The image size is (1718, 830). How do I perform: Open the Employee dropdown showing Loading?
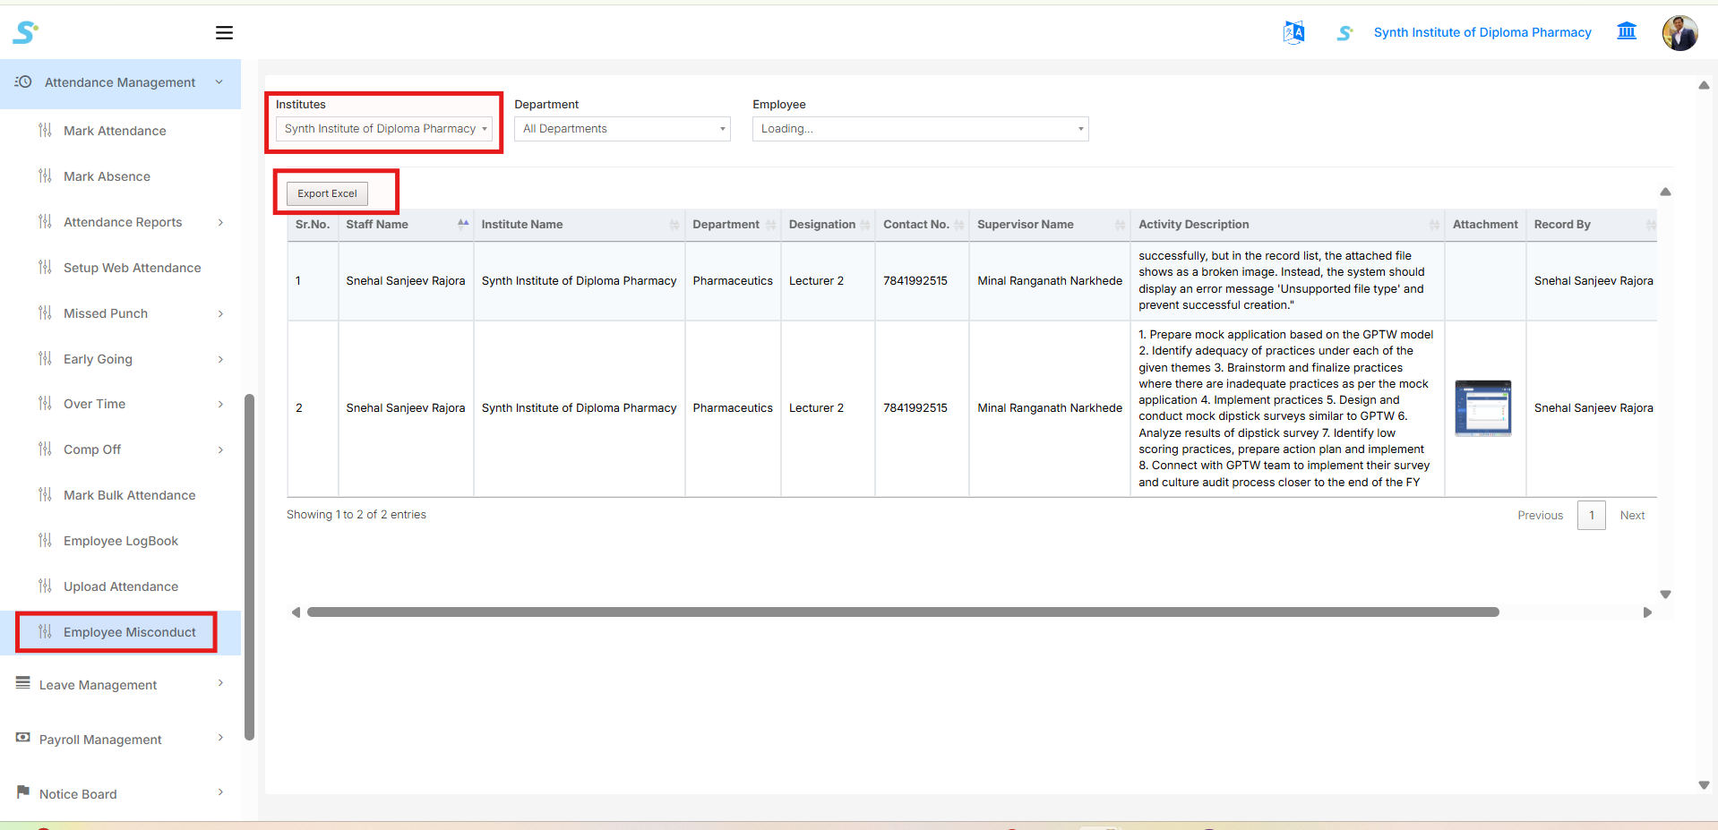click(921, 129)
